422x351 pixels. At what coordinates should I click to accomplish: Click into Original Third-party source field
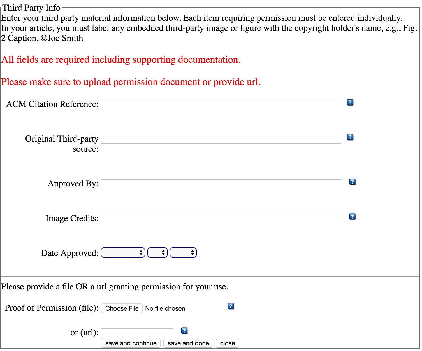221,139
